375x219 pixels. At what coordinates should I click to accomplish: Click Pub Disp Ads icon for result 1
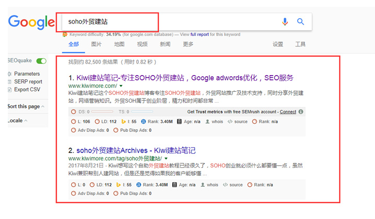point(116,130)
